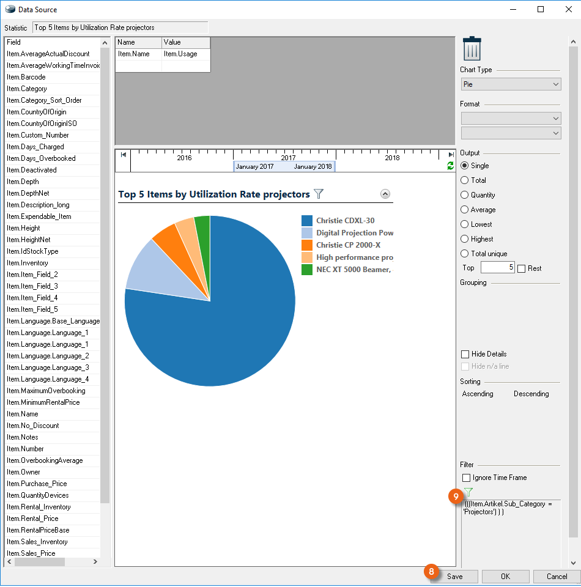The height and width of the screenshot is (587, 581).
Task: Check the Ignore Time Frame box
Action: click(x=466, y=478)
